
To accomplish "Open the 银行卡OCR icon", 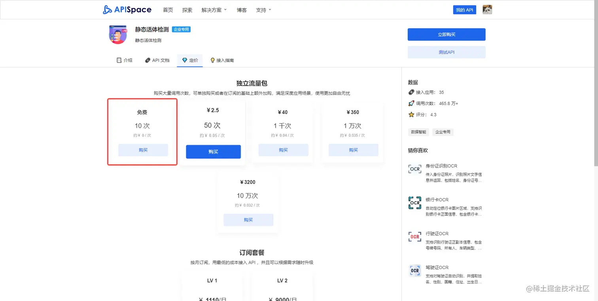I will 414,203.
